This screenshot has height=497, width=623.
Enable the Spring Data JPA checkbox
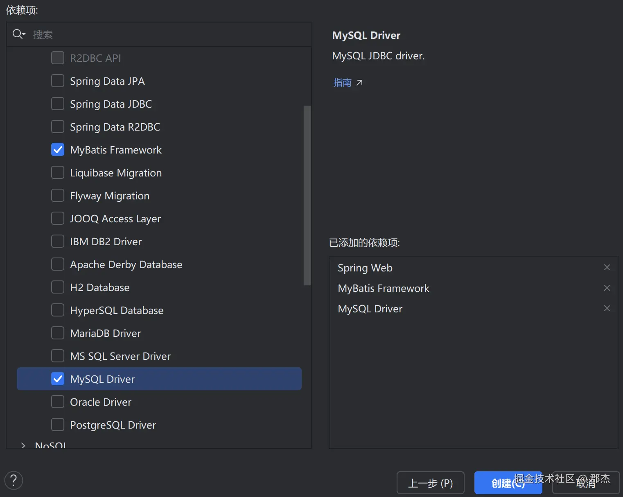point(58,81)
